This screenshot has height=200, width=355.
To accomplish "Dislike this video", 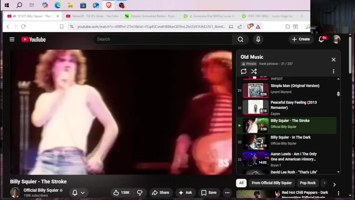I will point(140,192).
